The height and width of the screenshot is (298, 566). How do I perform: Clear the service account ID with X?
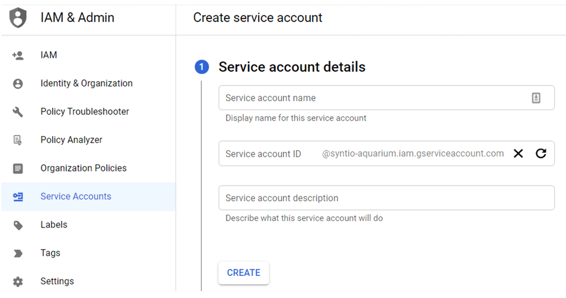coord(518,154)
